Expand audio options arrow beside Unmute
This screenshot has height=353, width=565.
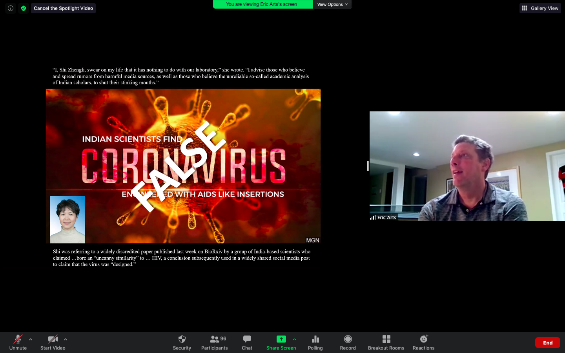(31, 339)
